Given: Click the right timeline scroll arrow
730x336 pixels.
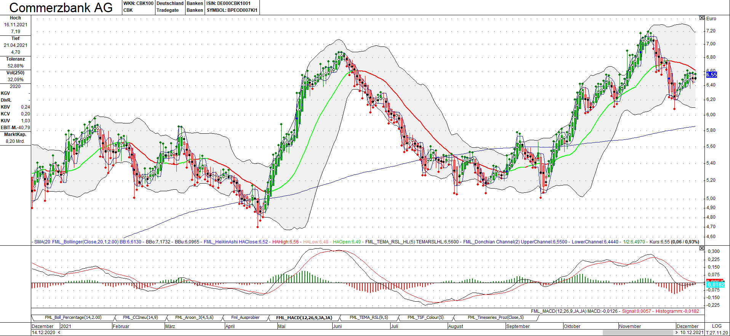Looking at the screenshot, I should tap(676, 333).
